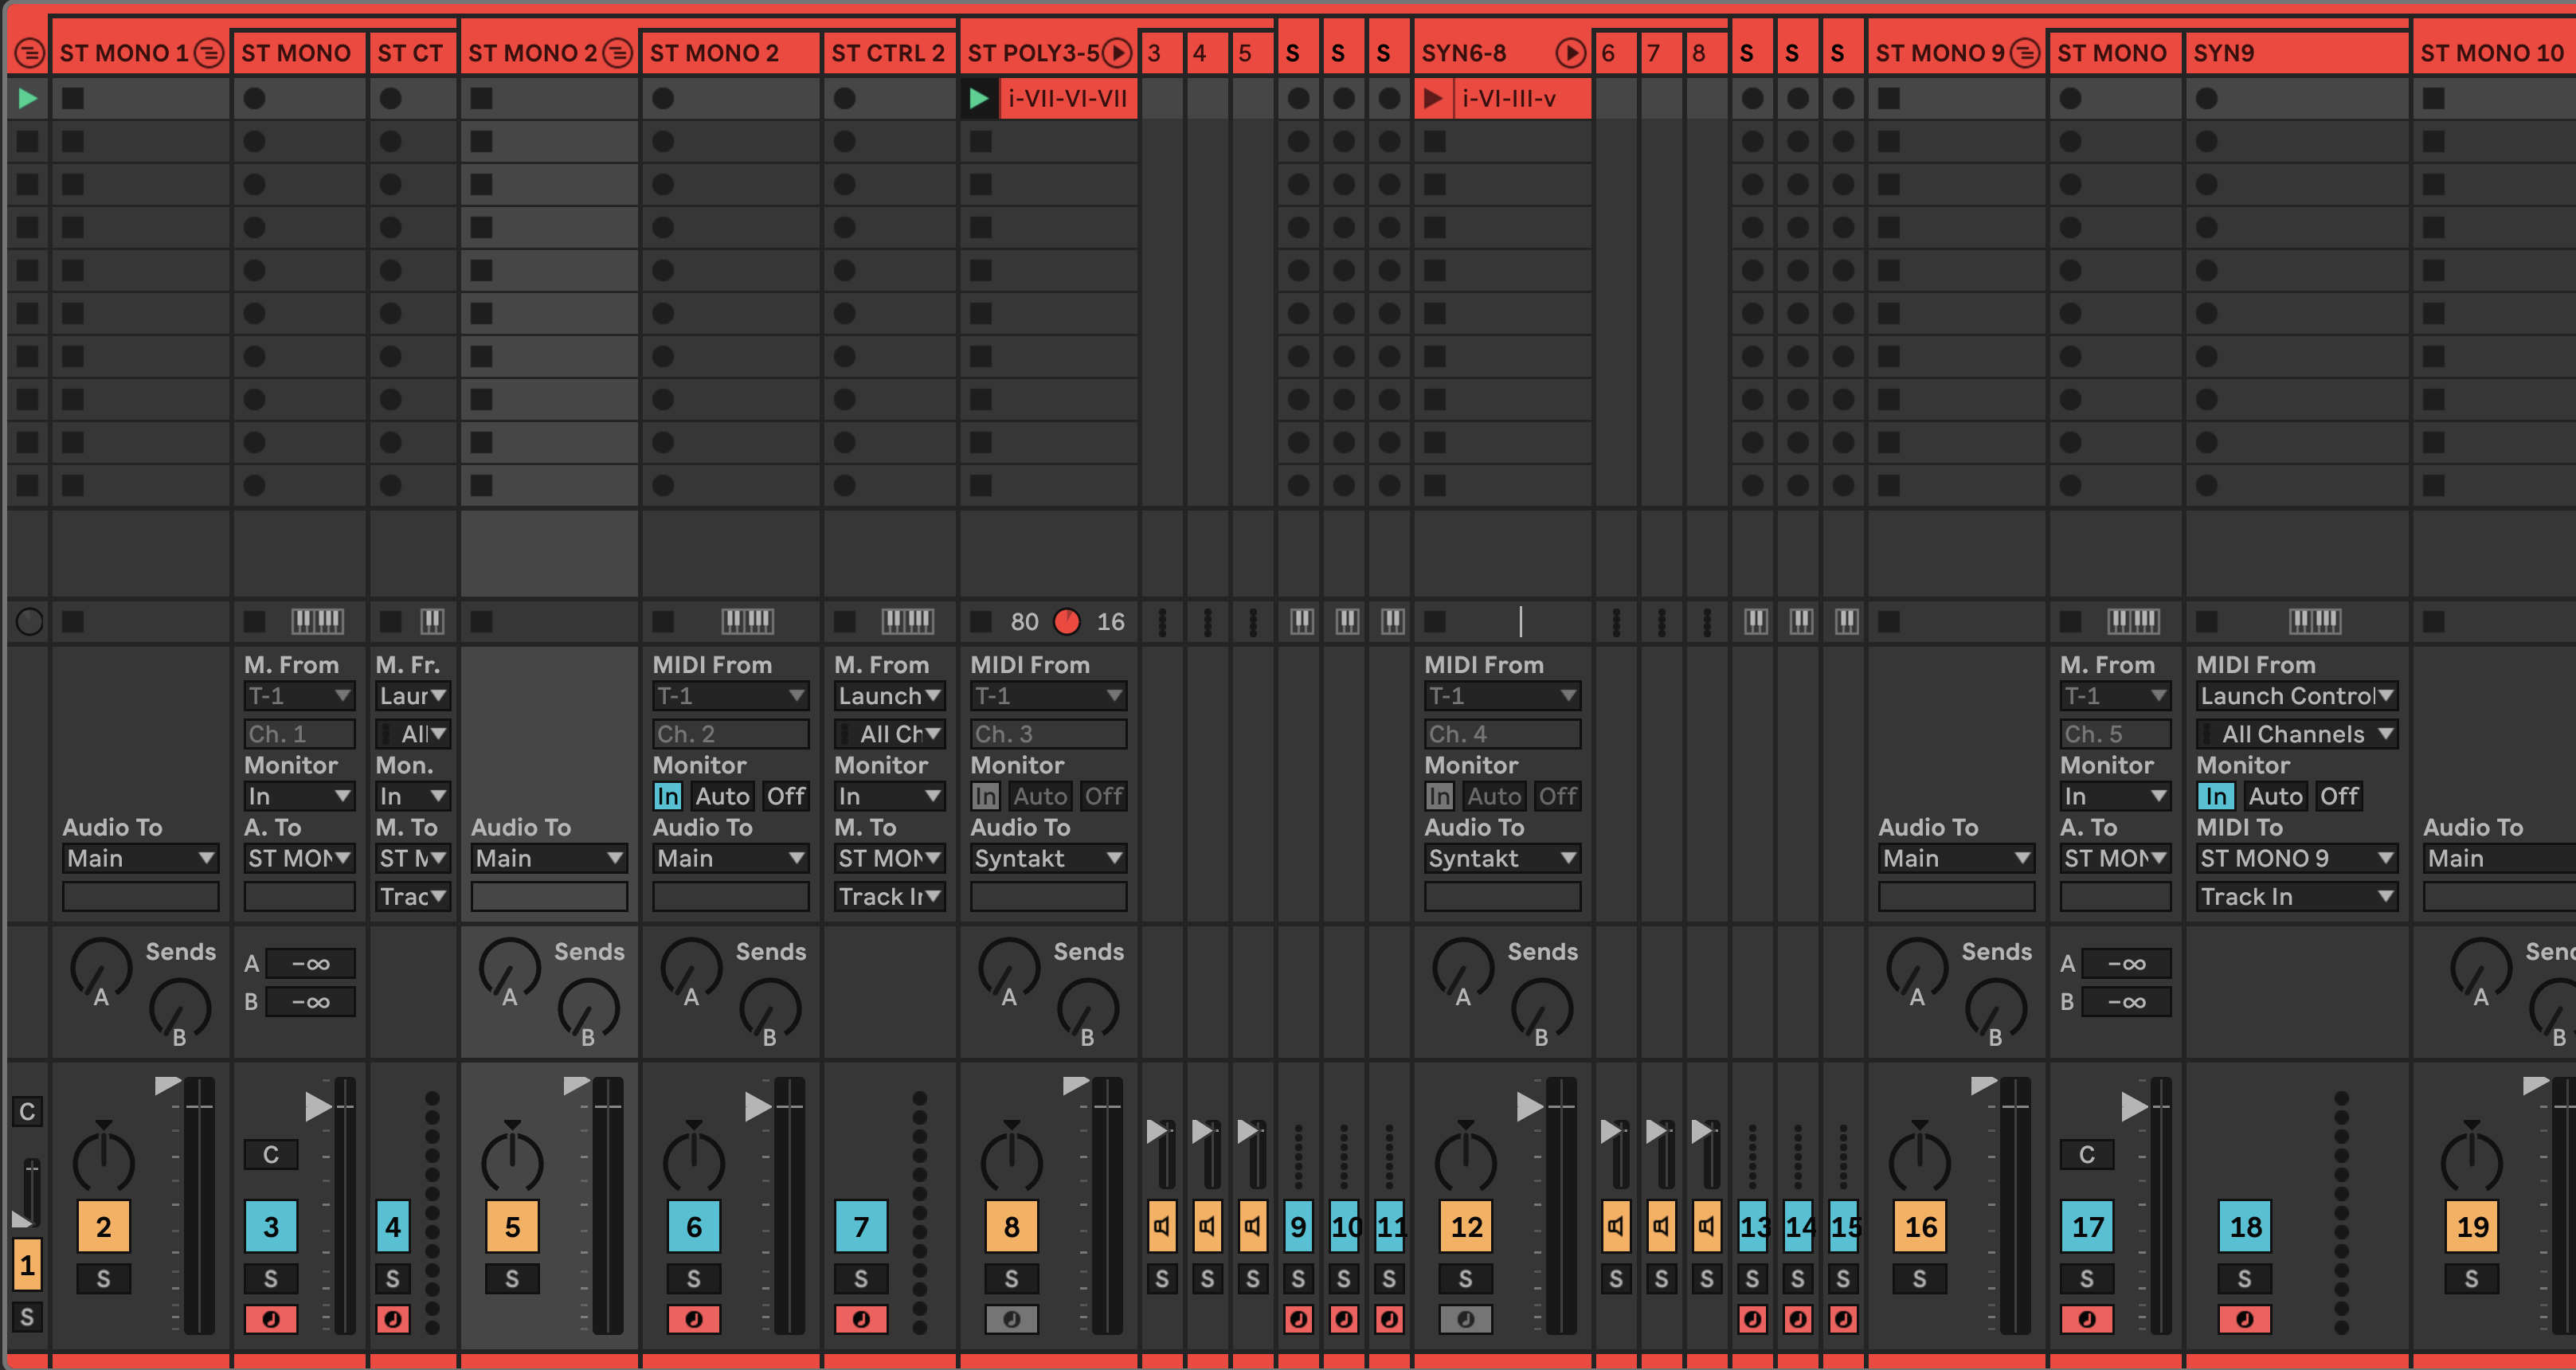Screen dimensions: 2576x1370
Task: Fold the ST MONO 1 group track
Action: coord(209,53)
